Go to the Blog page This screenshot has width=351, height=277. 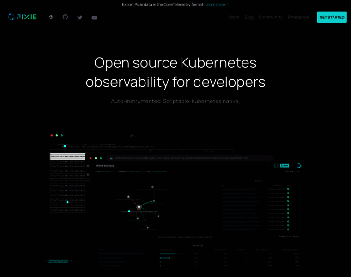tap(249, 17)
